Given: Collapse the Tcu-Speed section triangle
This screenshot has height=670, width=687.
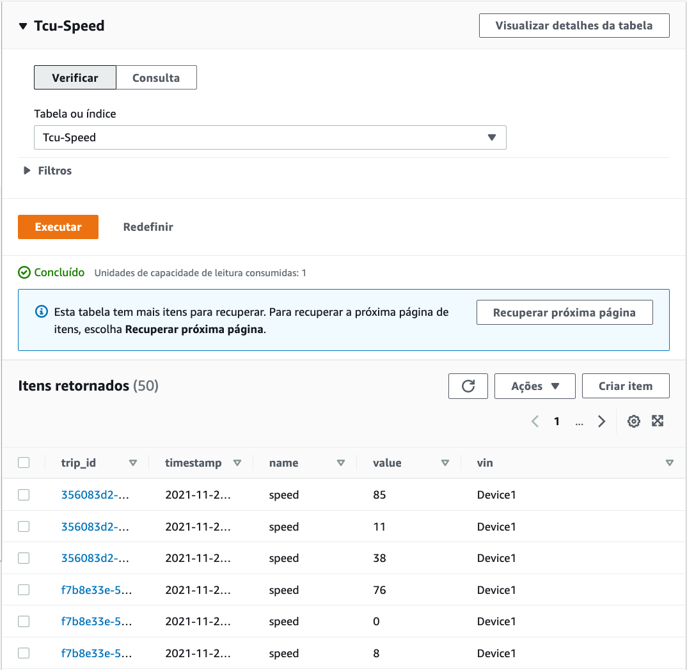Looking at the screenshot, I should 23,26.
